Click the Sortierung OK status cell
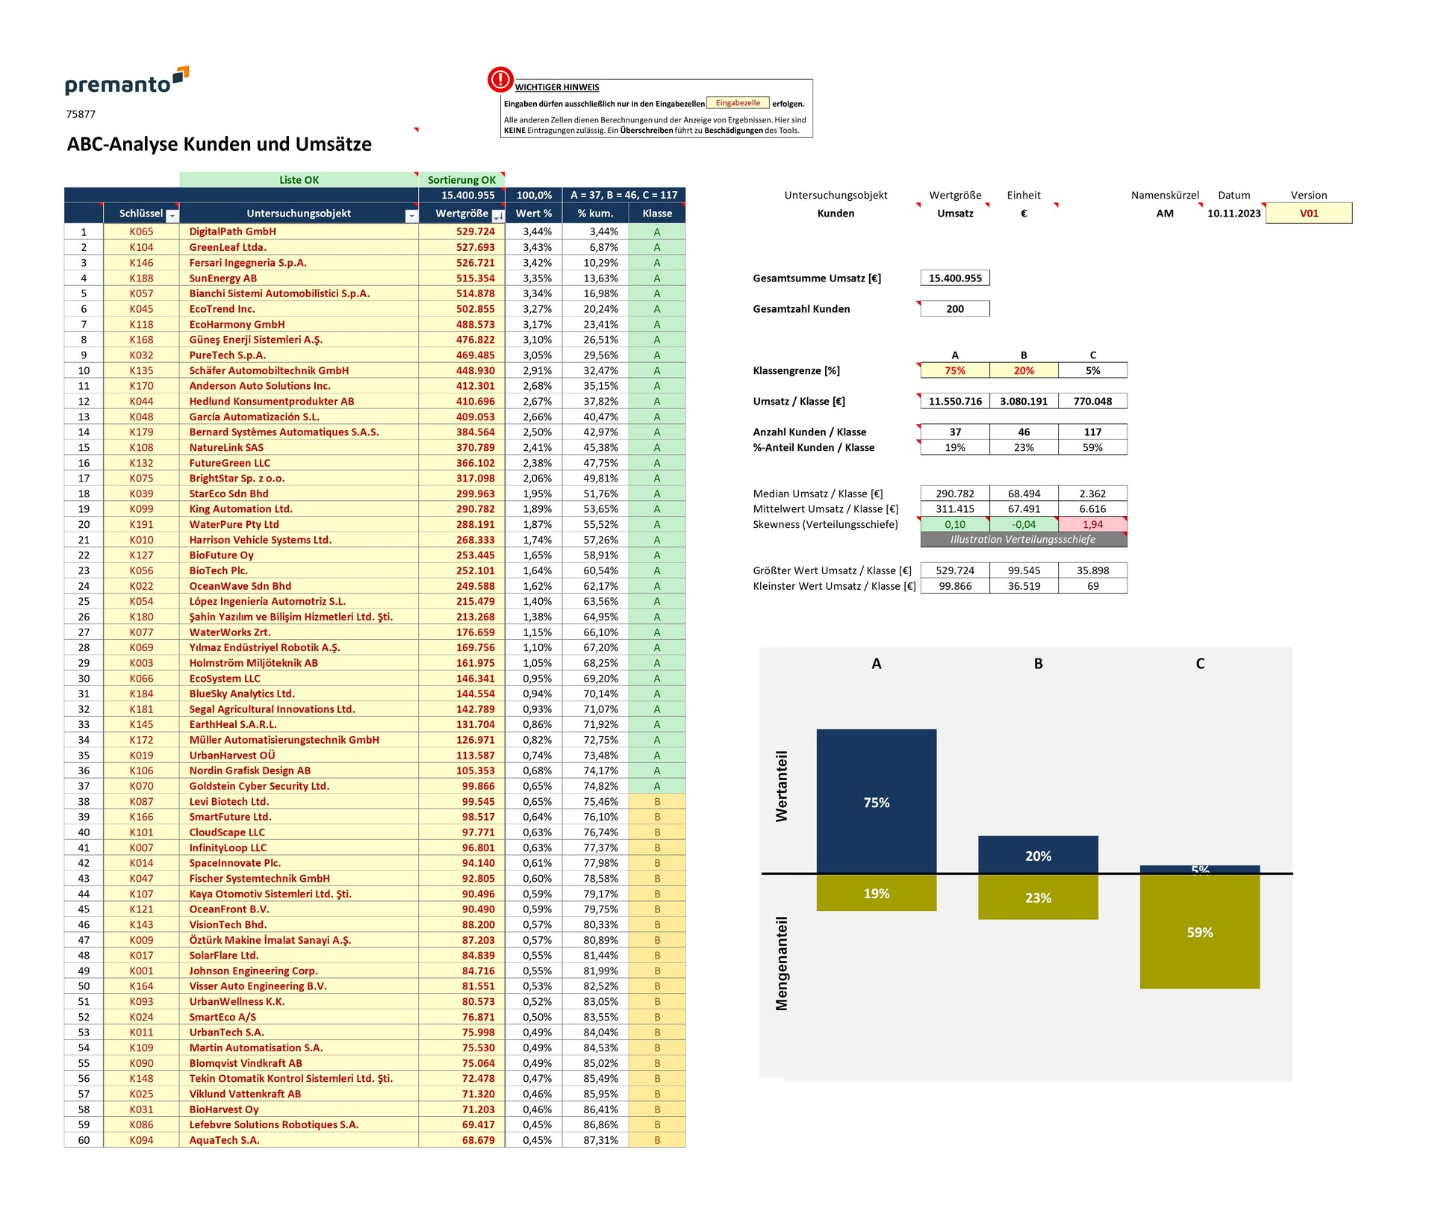 click(461, 180)
